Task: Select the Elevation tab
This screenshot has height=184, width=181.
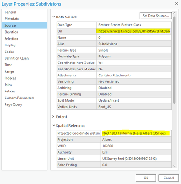Action: [x=11, y=32]
